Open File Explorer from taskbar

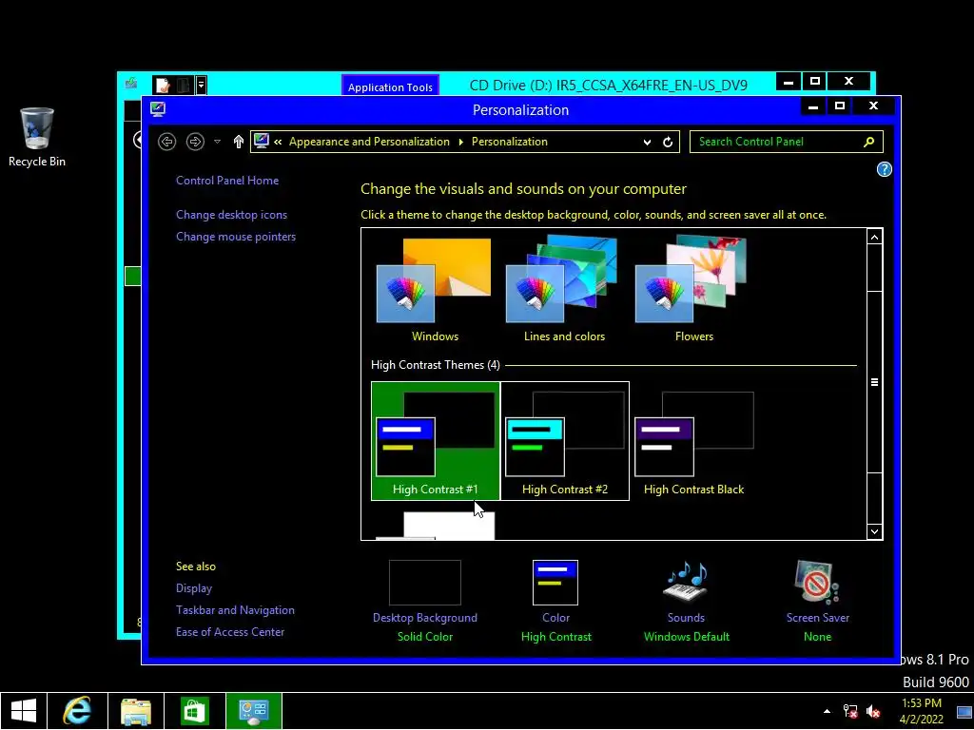point(136,711)
